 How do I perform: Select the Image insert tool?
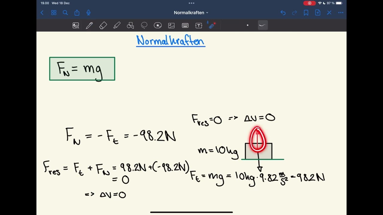pos(171,26)
